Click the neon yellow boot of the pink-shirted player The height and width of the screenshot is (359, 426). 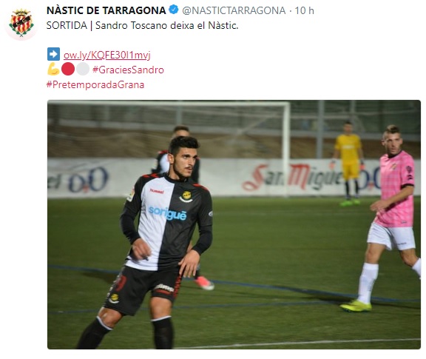[355, 306]
